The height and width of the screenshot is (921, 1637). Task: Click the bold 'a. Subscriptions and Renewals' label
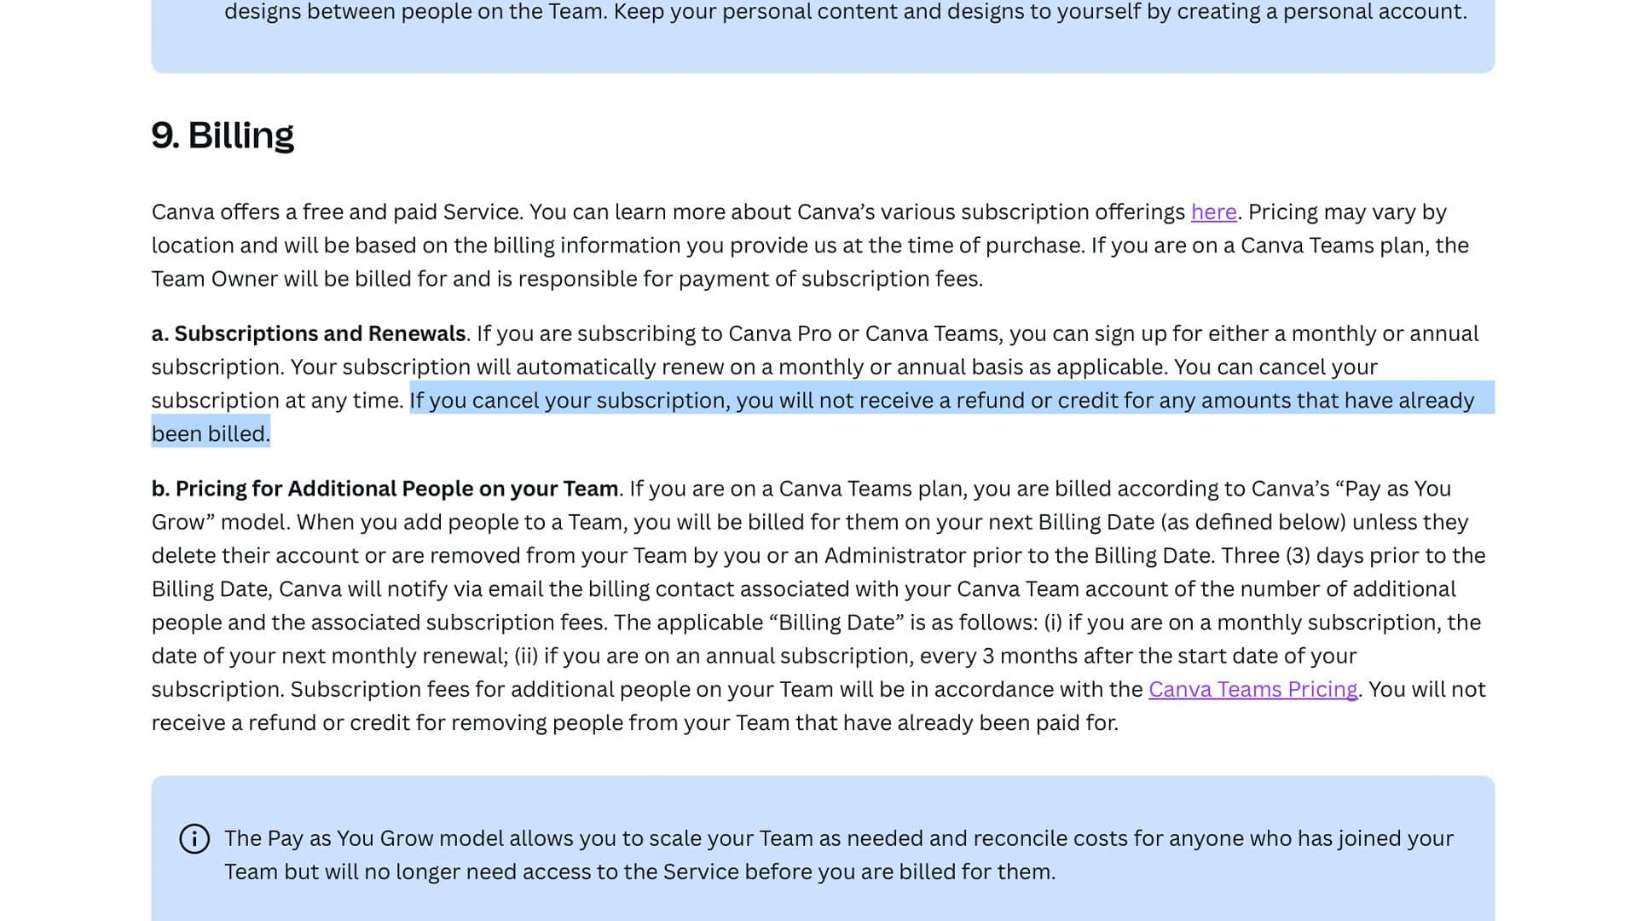(309, 334)
